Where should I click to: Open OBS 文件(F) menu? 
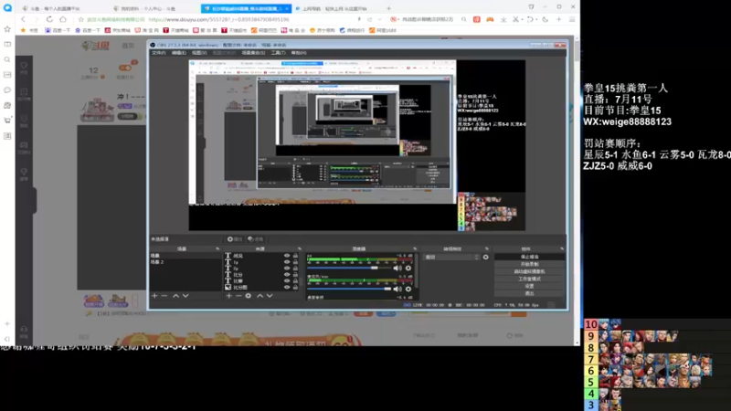[158, 53]
